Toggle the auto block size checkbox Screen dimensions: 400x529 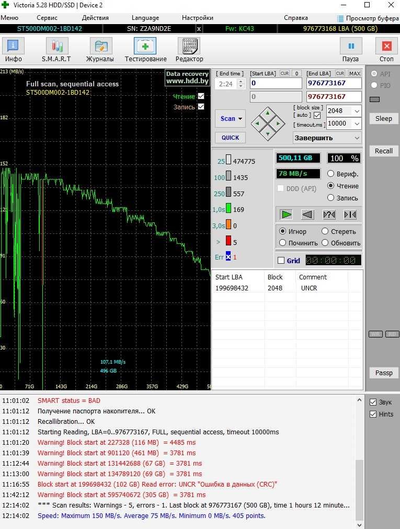point(317,116)
